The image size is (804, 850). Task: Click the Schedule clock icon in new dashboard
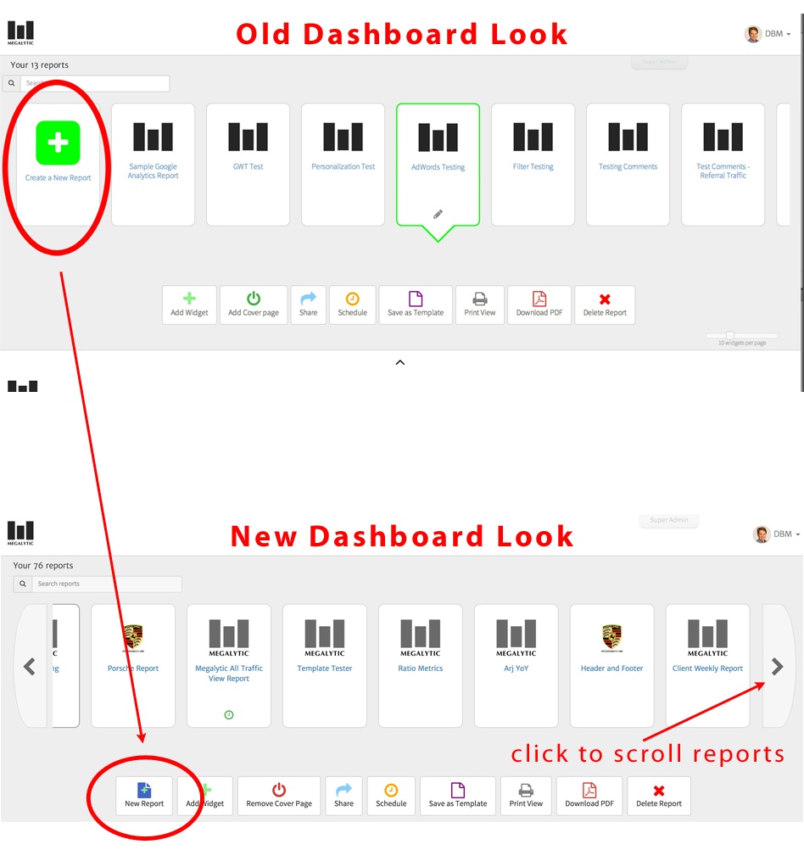(391, 790)
